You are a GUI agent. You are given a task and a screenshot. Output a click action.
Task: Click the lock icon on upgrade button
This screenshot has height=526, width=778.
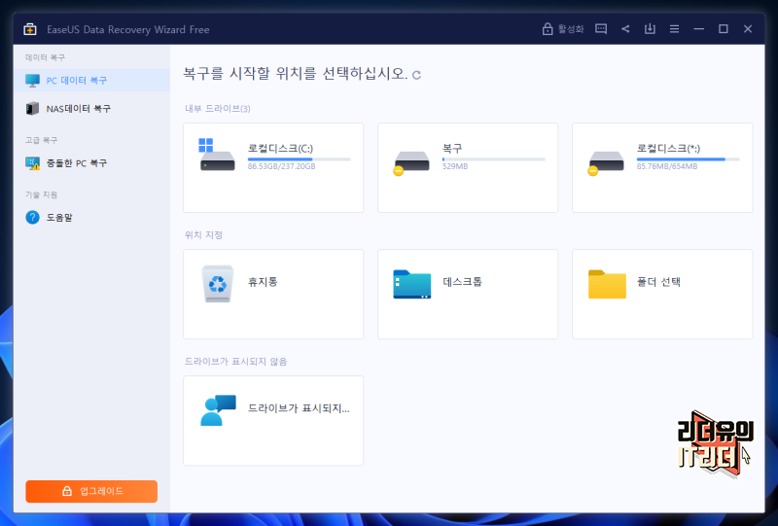click(67, 491)
